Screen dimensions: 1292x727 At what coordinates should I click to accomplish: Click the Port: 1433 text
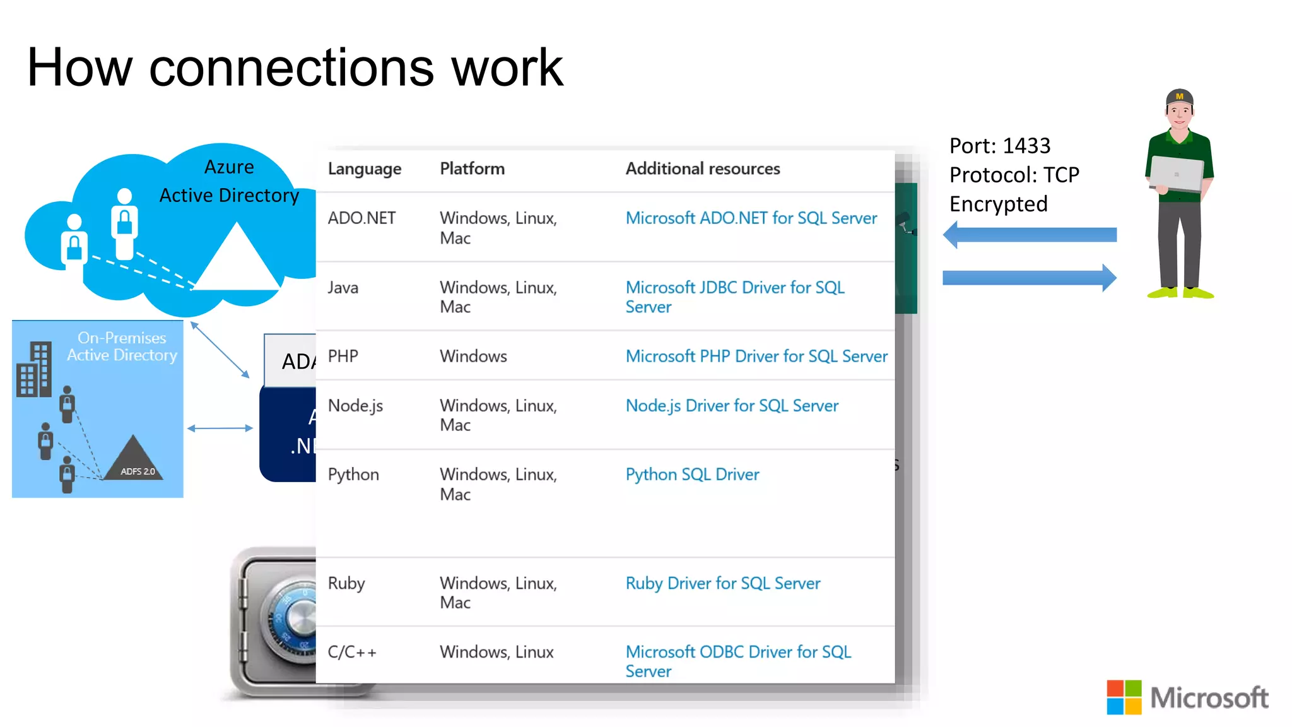coord(999,146)
